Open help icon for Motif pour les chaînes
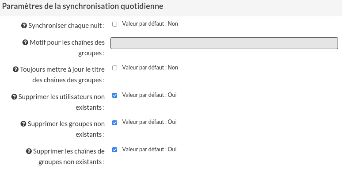Viewport: 342px width, 169px height. pos(25,42)
